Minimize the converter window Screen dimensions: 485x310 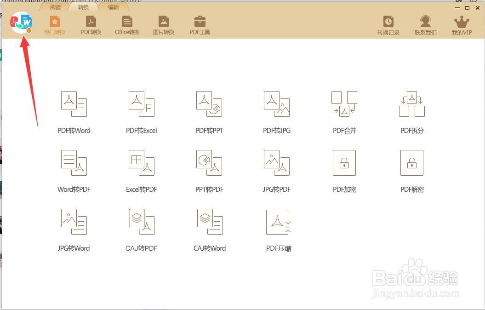(457, 8)
